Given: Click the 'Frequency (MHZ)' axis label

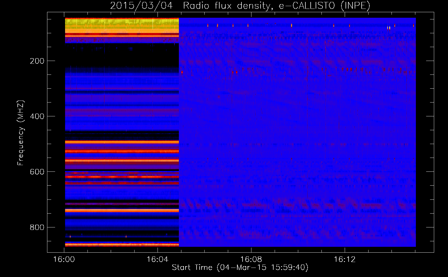Looking at the screenshot, I should (x=21, y=133).
